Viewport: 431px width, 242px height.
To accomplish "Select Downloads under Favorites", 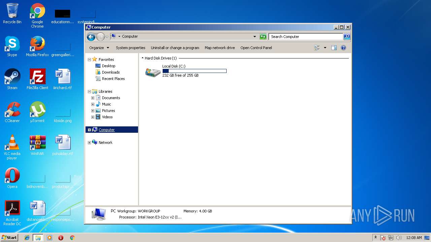I will [111, 72].
